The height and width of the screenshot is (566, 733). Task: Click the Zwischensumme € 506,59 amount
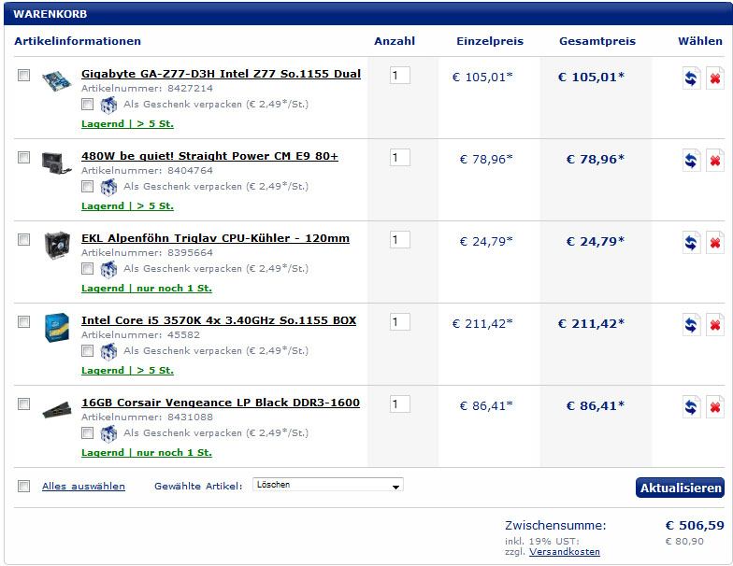tap(695, 525)
